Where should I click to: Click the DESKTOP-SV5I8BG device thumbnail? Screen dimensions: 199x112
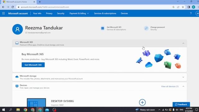pos(36,102)
